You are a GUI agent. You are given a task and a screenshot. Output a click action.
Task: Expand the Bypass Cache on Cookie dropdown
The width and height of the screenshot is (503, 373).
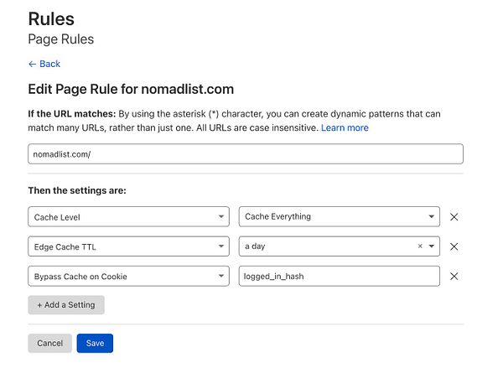tap(128, 277)
